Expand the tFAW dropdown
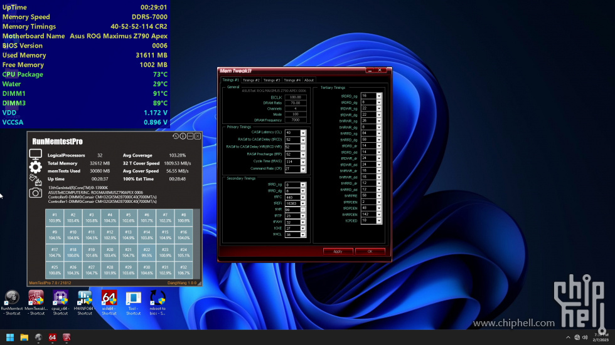 [302, 222]
